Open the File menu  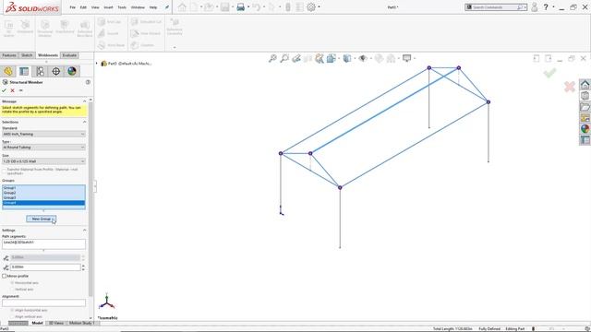(x=72, y=7)
